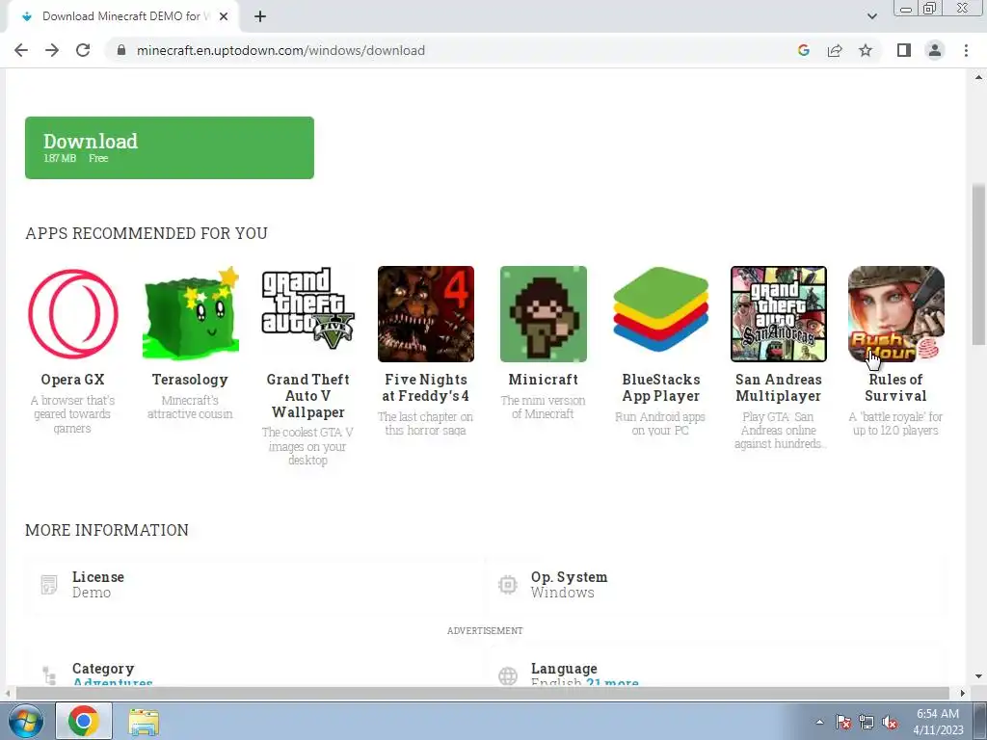Open the Chrome profile avatar

click(x=935, y=50)
